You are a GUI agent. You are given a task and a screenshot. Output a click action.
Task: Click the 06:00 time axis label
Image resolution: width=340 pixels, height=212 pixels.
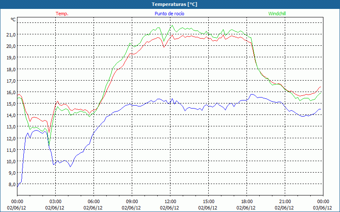(93, 202)
